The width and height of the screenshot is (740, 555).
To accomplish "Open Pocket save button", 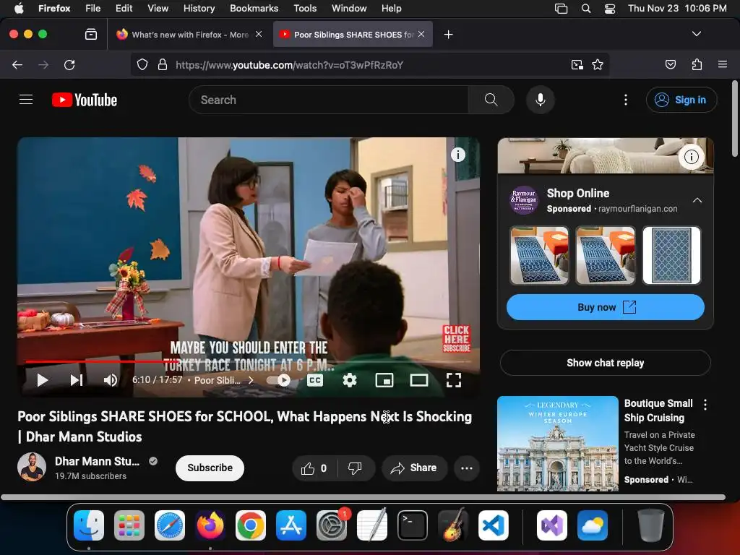I will point(671,64).
